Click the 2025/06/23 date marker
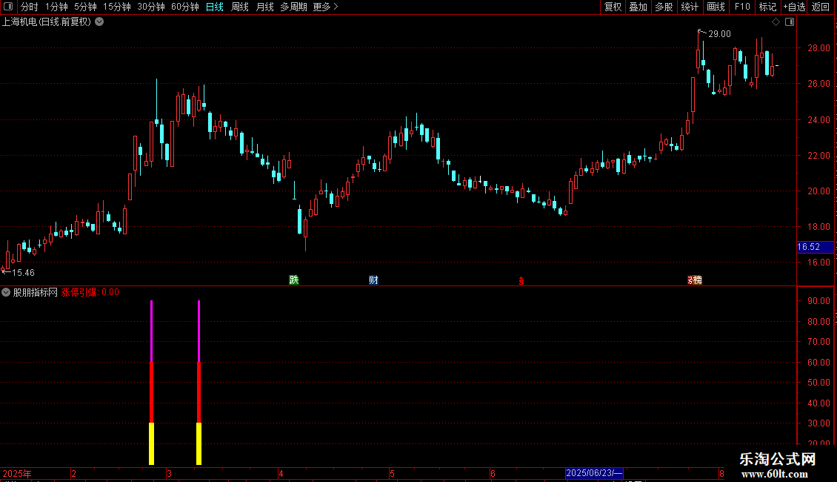Screen dimensions: 837x482 point(594,473)
